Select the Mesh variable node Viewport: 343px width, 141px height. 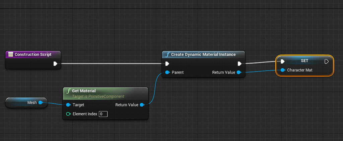click(x=23, y=103)
